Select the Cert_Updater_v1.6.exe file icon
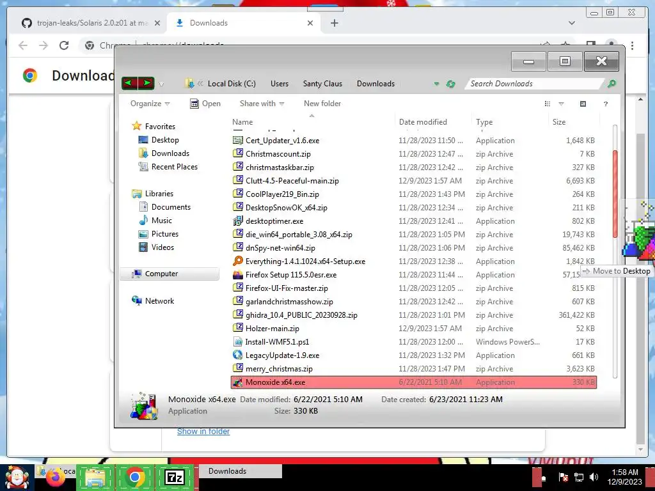This screenshot has width=655, height=491. point(238,140)
